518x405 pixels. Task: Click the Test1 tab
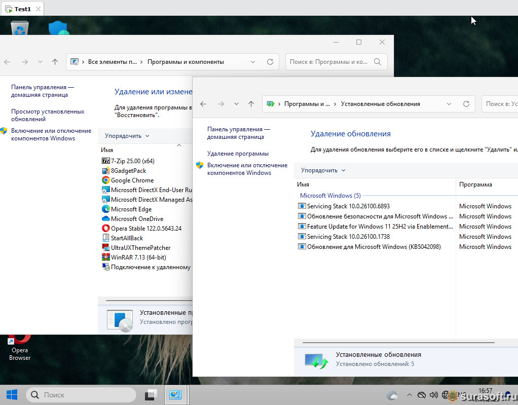click(22, 9)
